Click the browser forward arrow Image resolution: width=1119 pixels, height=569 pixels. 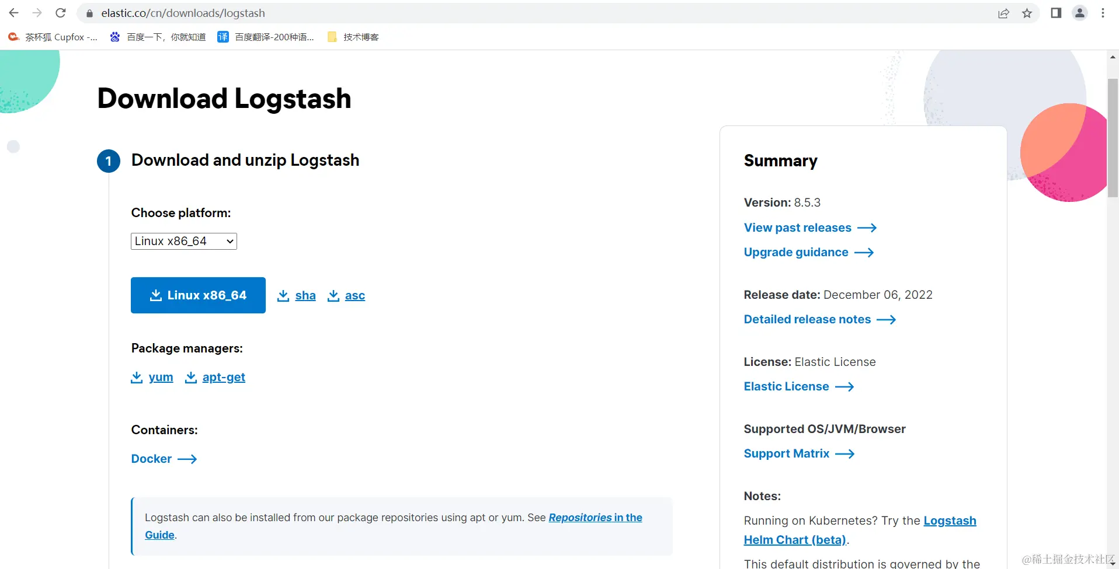point(37,13)
